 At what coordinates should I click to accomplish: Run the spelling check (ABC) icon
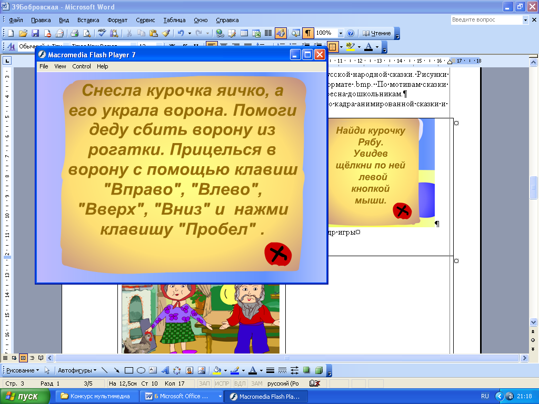click(102, 33)
